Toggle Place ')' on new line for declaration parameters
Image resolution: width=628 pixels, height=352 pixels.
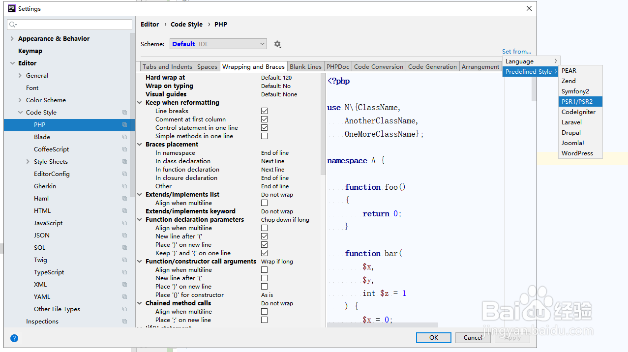point(265,245)
